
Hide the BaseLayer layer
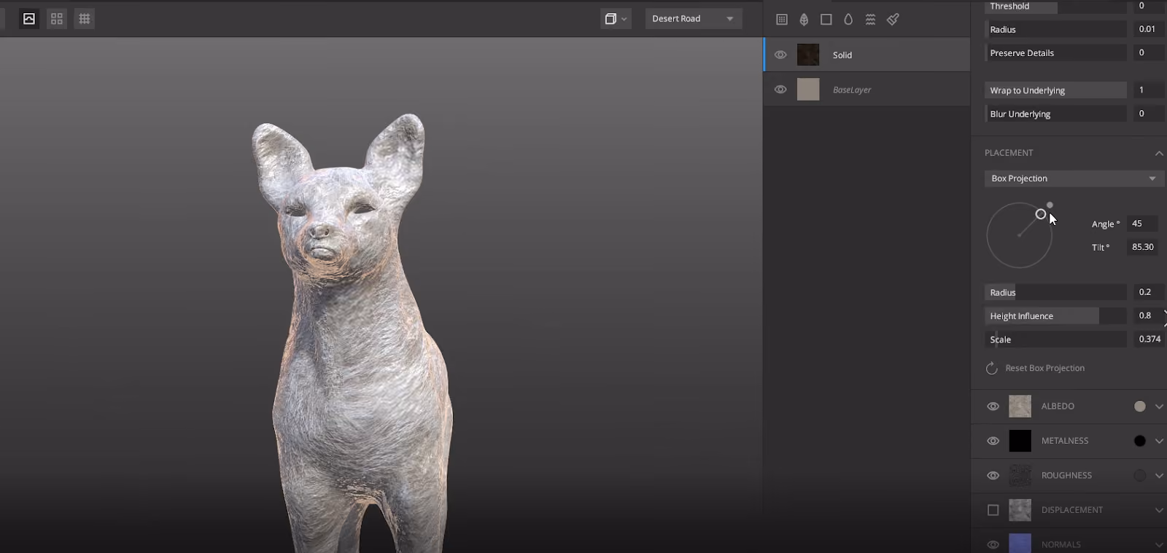pyautogui.click(x=780, y=90)
